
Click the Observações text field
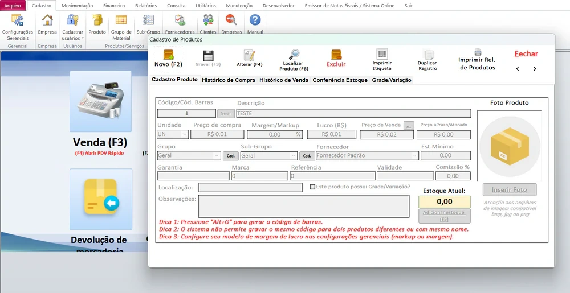pyautogui.click(x=303, y=206)
